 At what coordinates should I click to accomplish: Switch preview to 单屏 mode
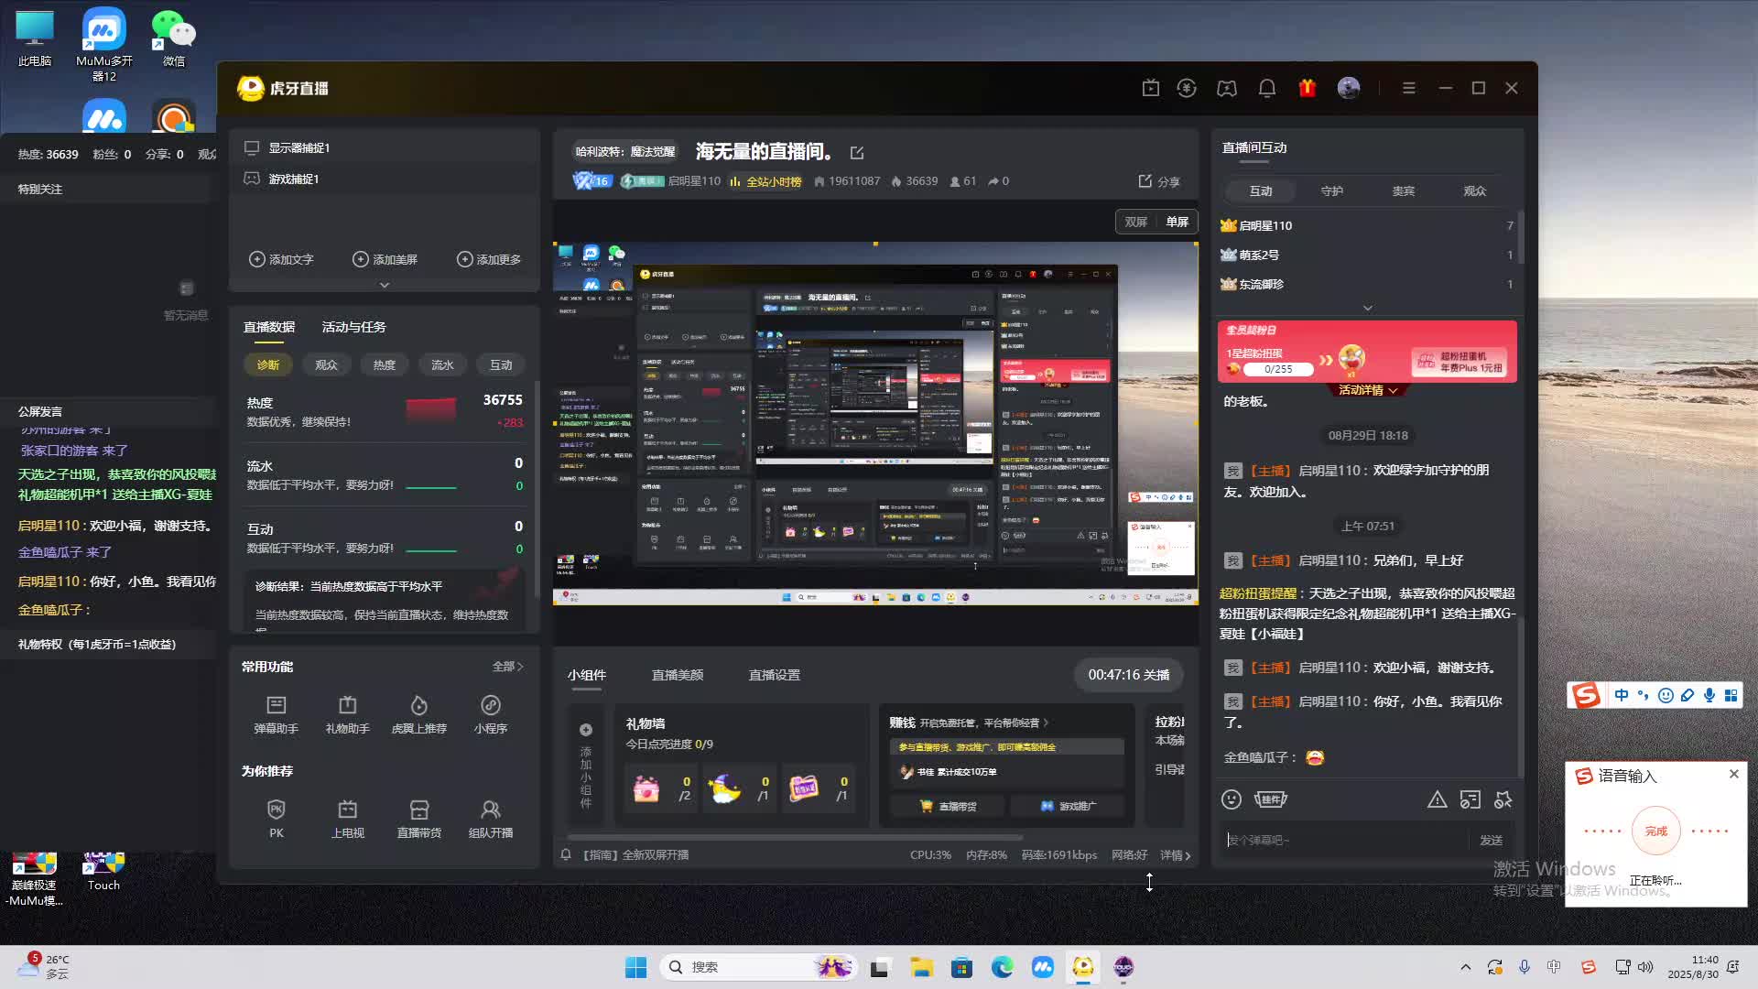click(1177, 222)
